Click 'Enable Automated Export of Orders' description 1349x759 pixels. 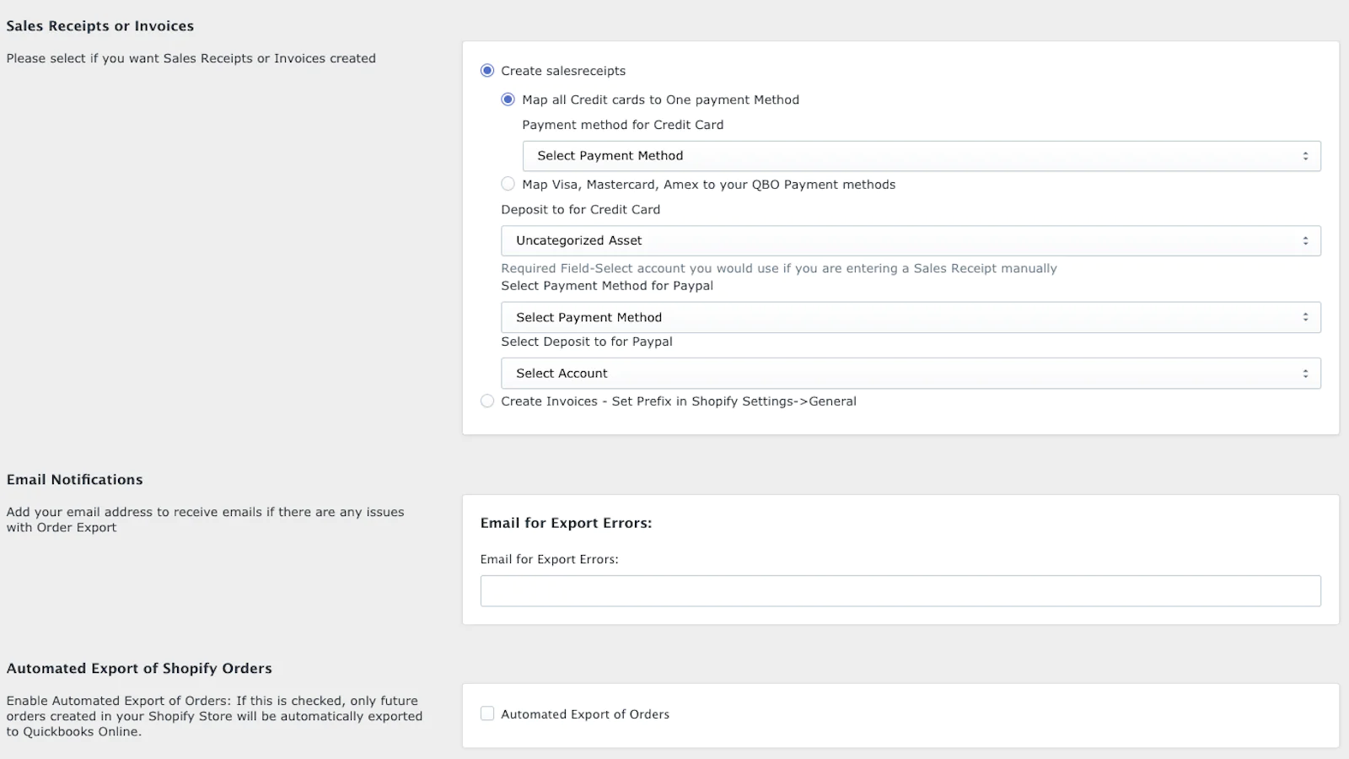(x=214, y=716)
